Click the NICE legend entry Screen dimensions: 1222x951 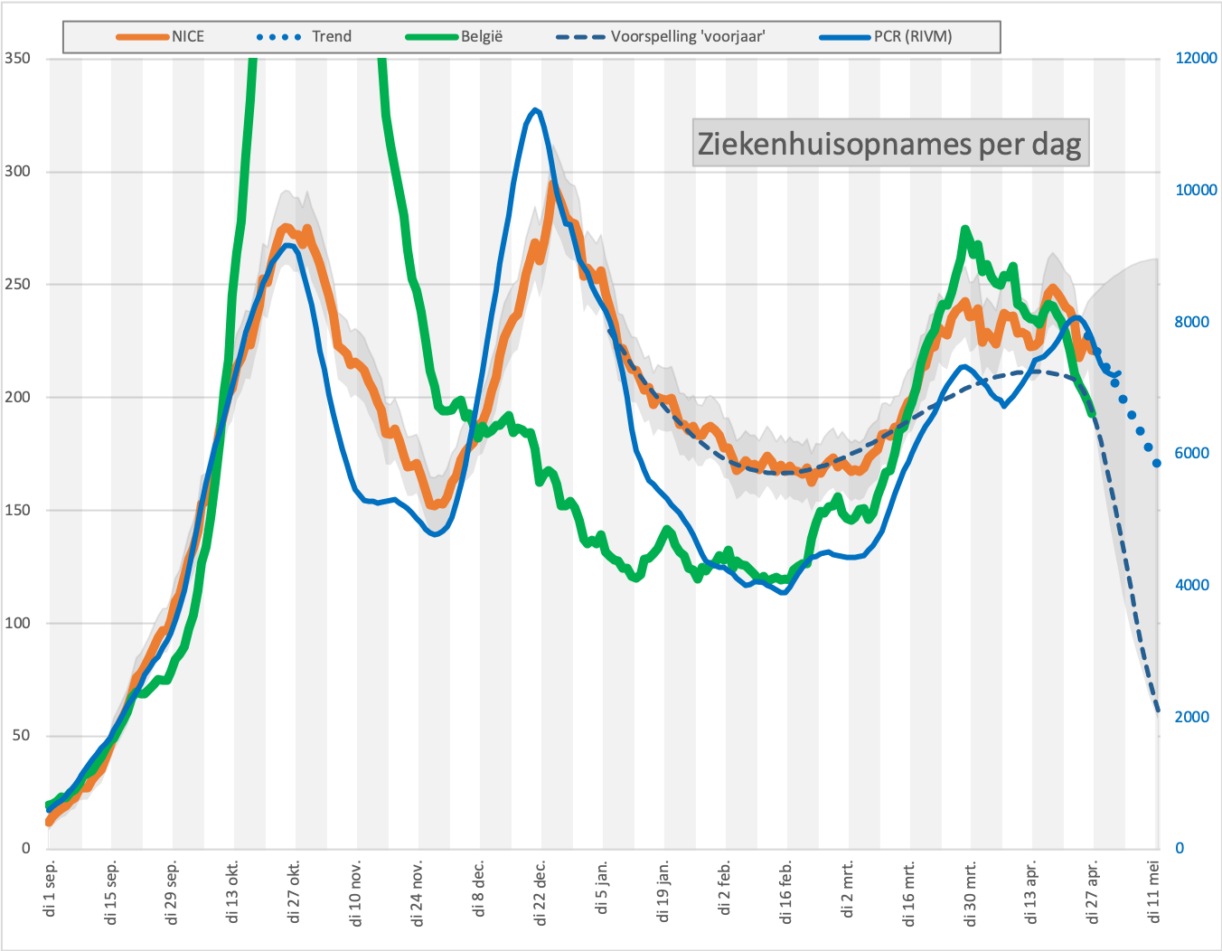[x=161, y=37]
